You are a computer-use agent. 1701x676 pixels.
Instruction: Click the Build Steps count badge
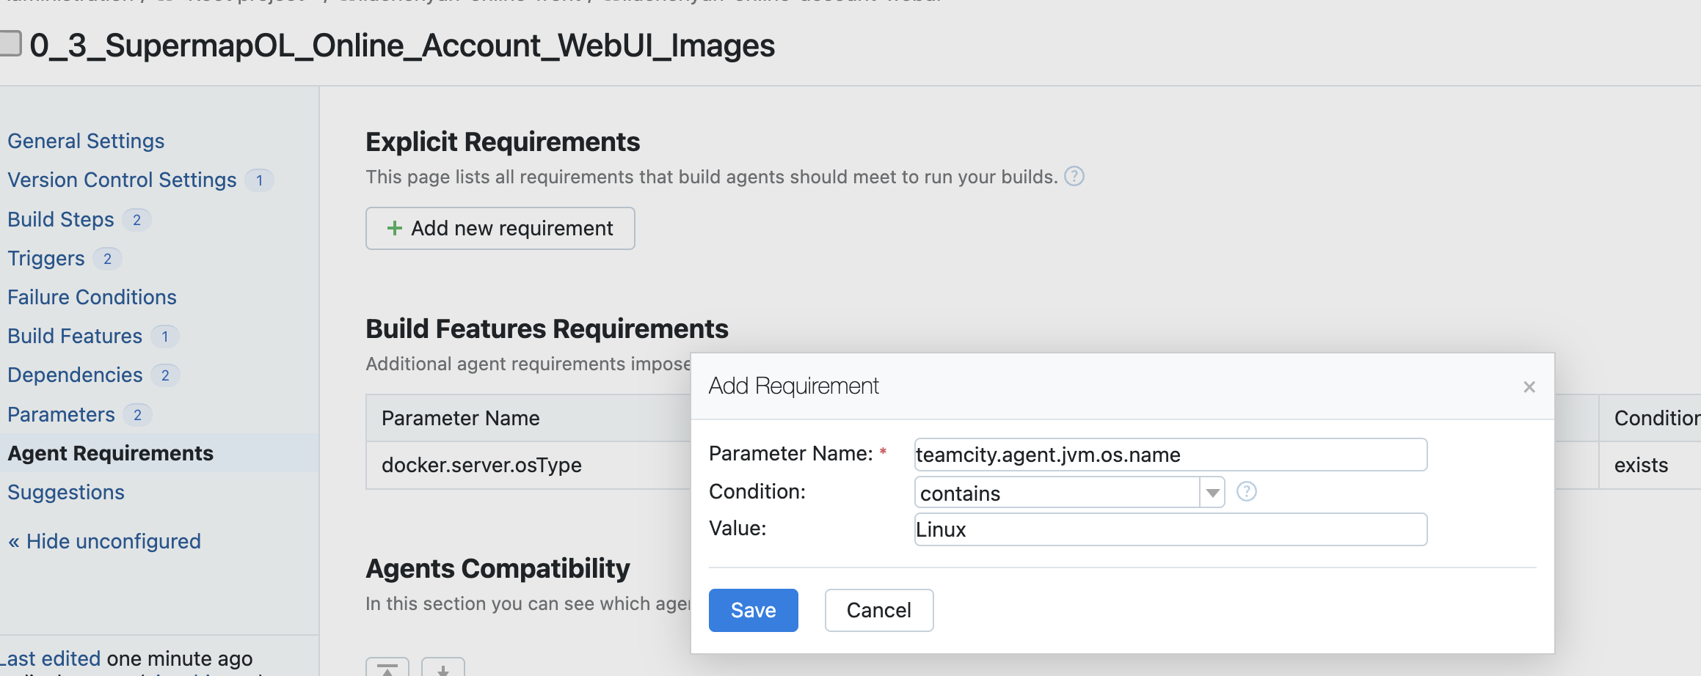pos(136,220)
